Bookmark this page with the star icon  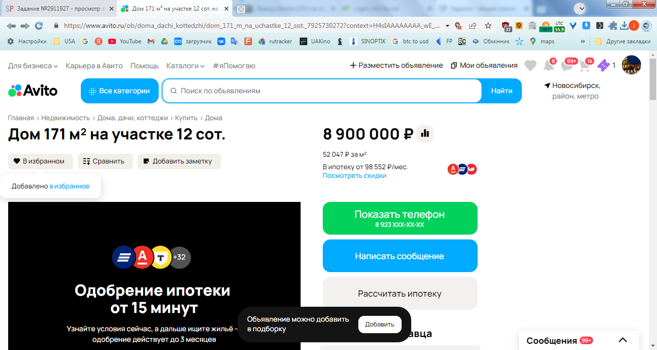pyautogui.click(x=488, y=25)
